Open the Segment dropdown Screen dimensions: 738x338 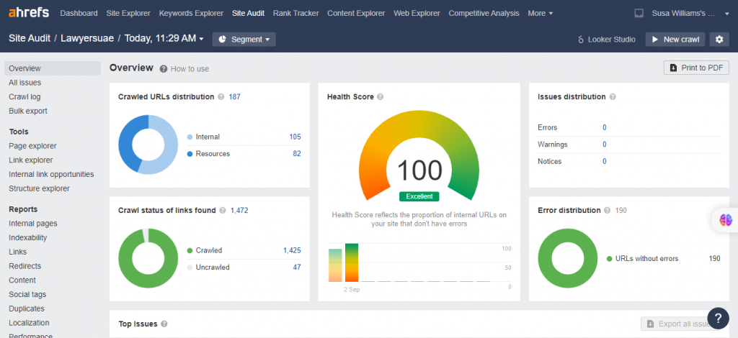(244, 40)
